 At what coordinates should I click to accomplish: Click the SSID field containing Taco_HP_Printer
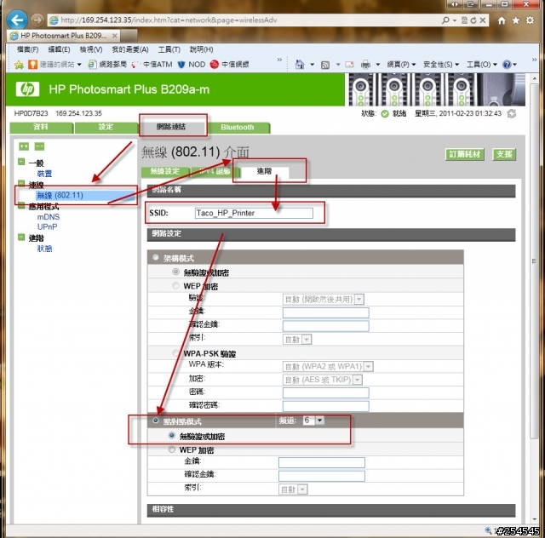pos(254,213)
